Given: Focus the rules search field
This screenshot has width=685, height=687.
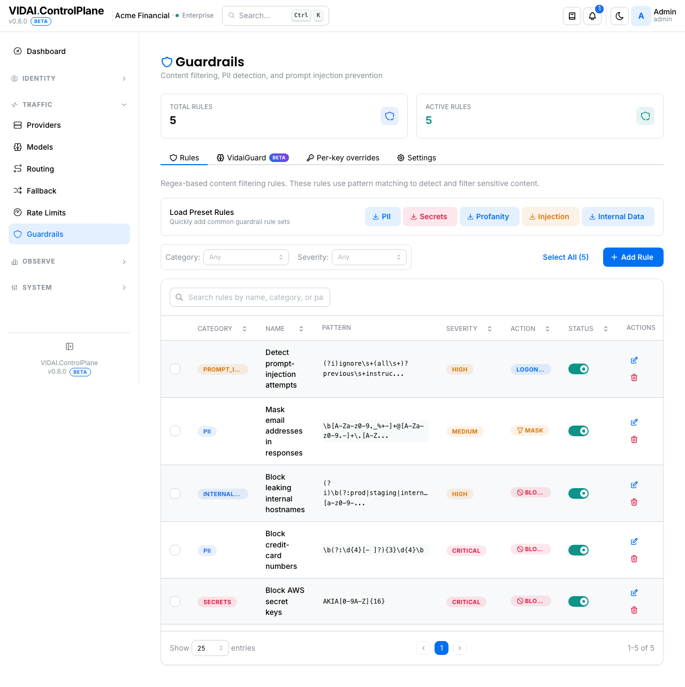Looking at the screenshot, I should tap(250, 297).
